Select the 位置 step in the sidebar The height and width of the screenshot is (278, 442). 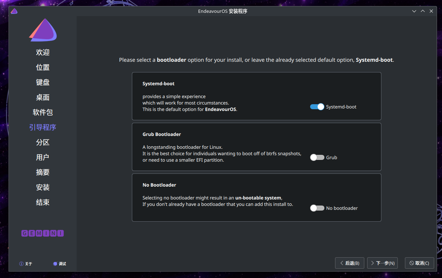point(43,67)
